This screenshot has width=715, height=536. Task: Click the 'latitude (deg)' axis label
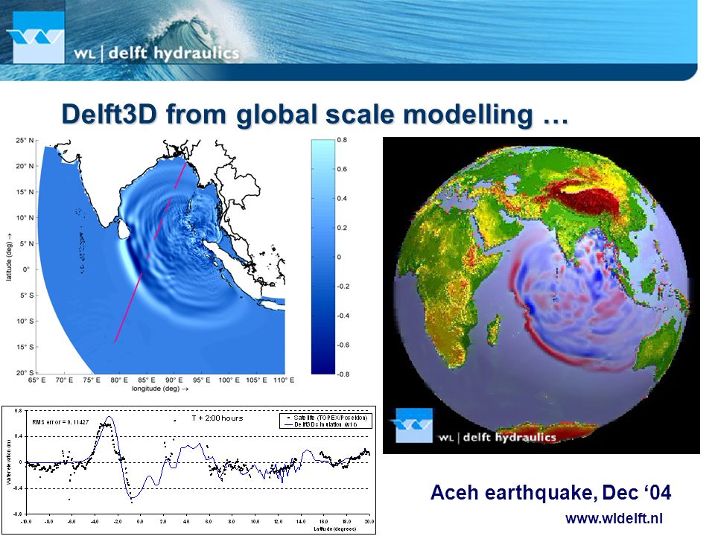tap(9, 258)
